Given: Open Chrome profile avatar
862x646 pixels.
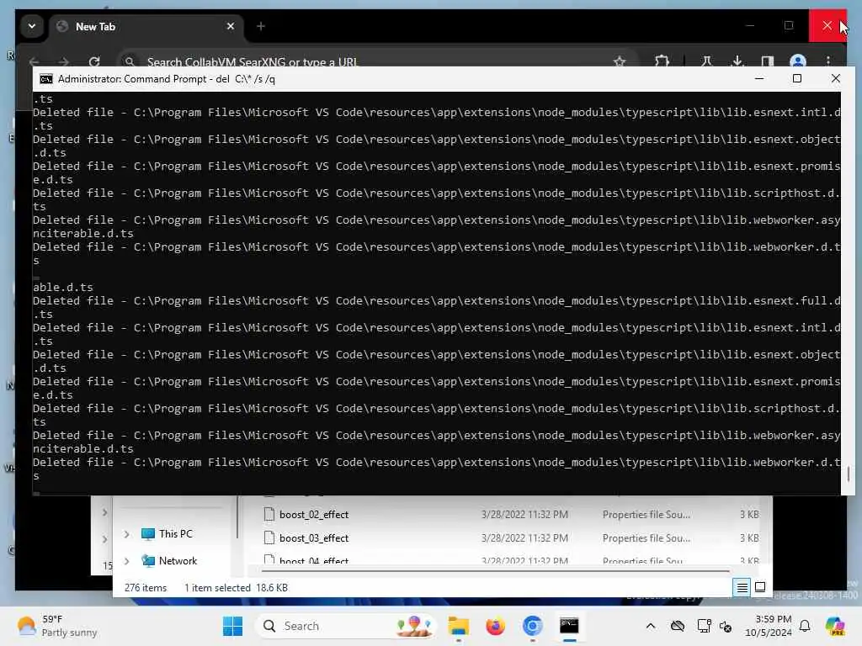Looking at the screenshot, I should 798,61.
